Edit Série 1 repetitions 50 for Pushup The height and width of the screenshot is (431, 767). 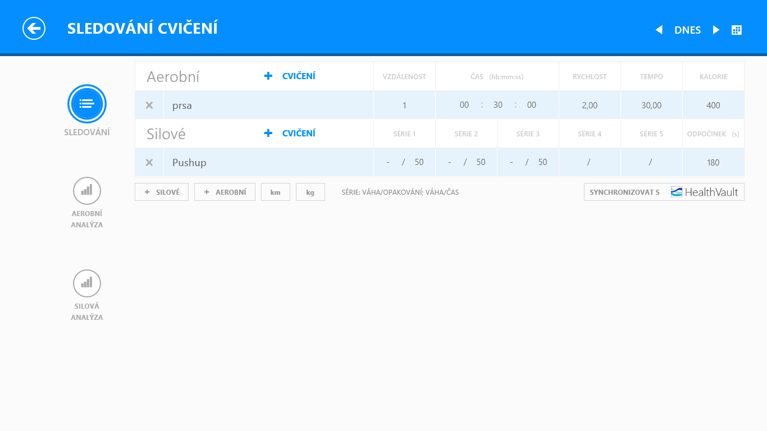point(419,162)
